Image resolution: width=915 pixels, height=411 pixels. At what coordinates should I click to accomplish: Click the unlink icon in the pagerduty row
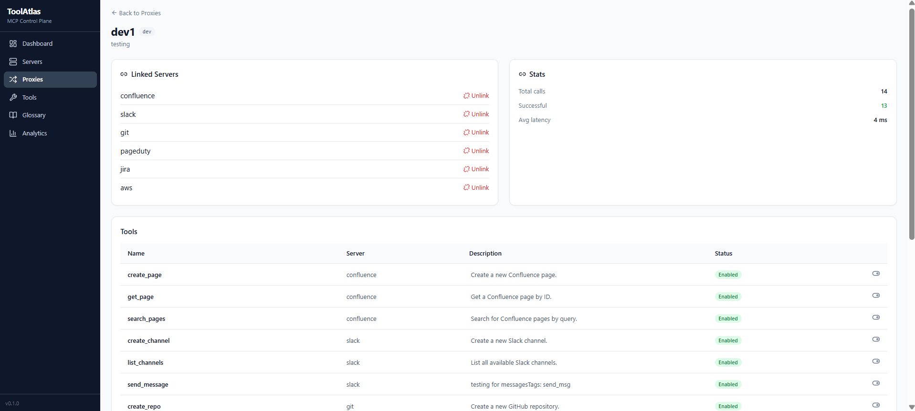click(466, 151)
